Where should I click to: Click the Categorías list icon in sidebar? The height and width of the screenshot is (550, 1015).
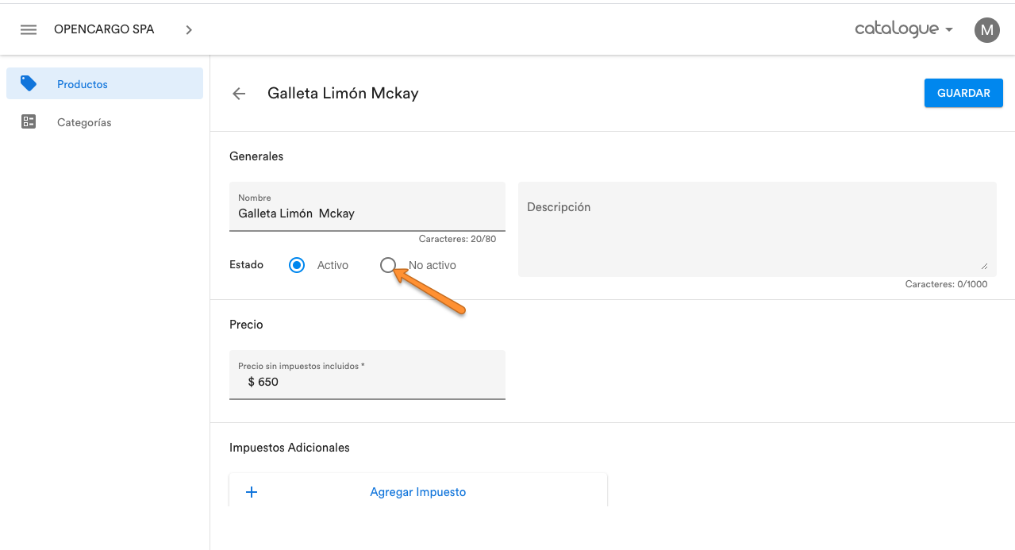coord(29,122)
